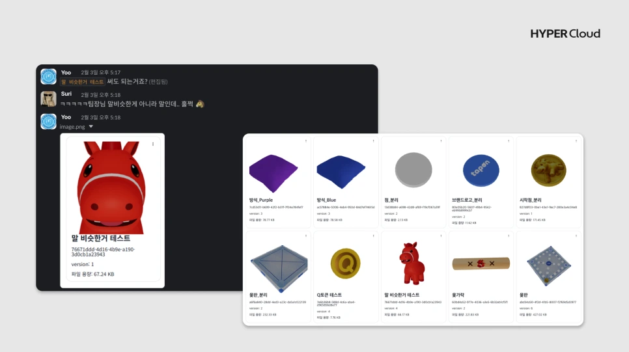Select the small red horse thumbnail in the grid

[412, 263]
